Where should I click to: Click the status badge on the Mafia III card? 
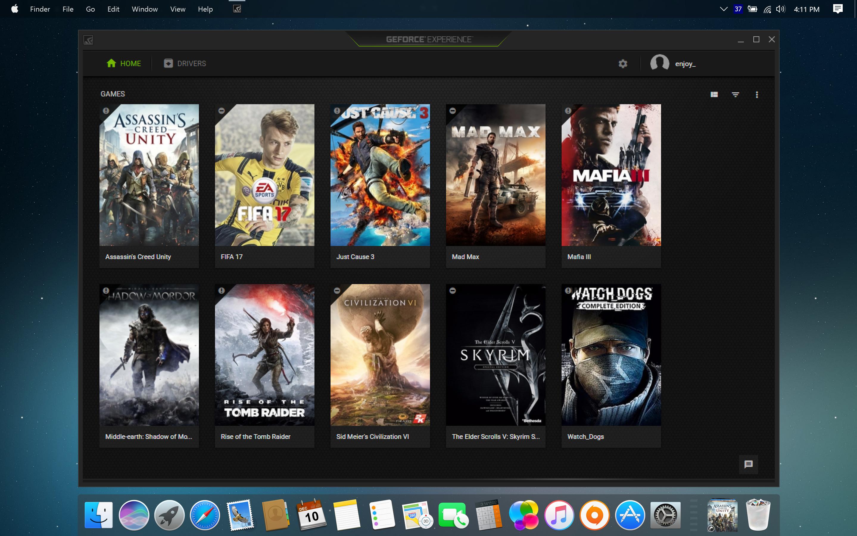click(568, 110)
